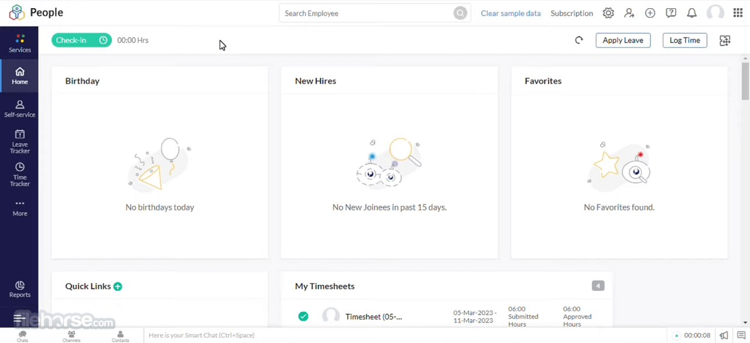Open the Time Tracker from the sidebar

(19, 175)
